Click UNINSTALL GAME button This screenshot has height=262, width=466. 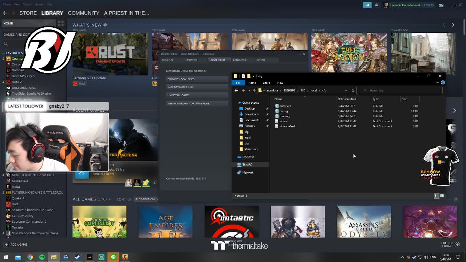point(197,95)
